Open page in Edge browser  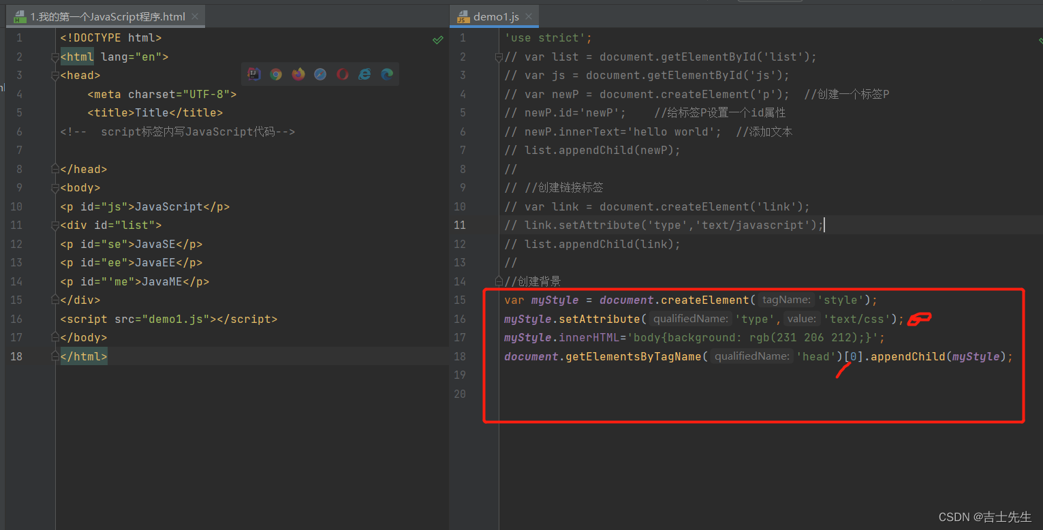point(387,74)
